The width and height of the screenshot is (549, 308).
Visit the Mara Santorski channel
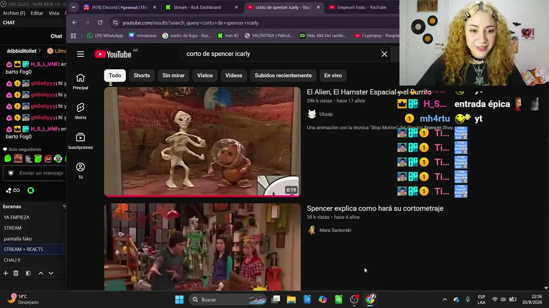(x=335, y=230)
